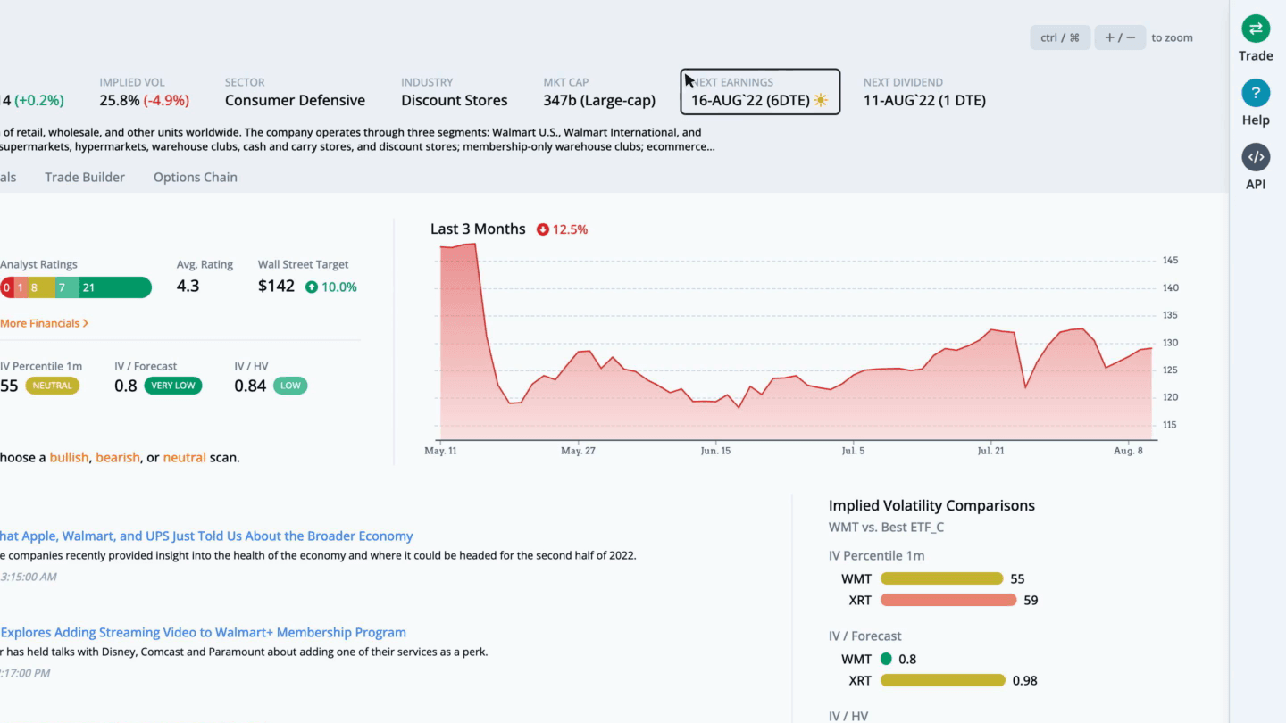The width and height of the screenshot is (1286, 723).
Task: Click the red analyst rating segment showing 0
Action: click(x=6, y=287)
